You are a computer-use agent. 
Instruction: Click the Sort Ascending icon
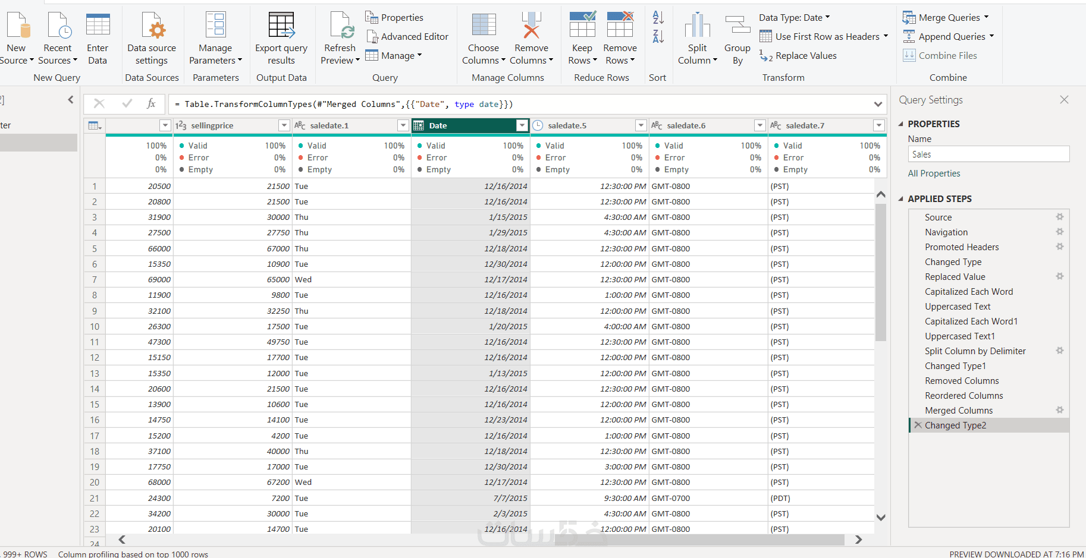coord(658,18)
